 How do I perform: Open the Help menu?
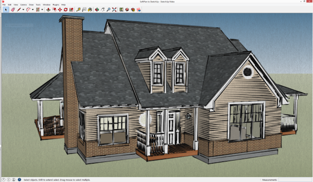coord(64,4)
